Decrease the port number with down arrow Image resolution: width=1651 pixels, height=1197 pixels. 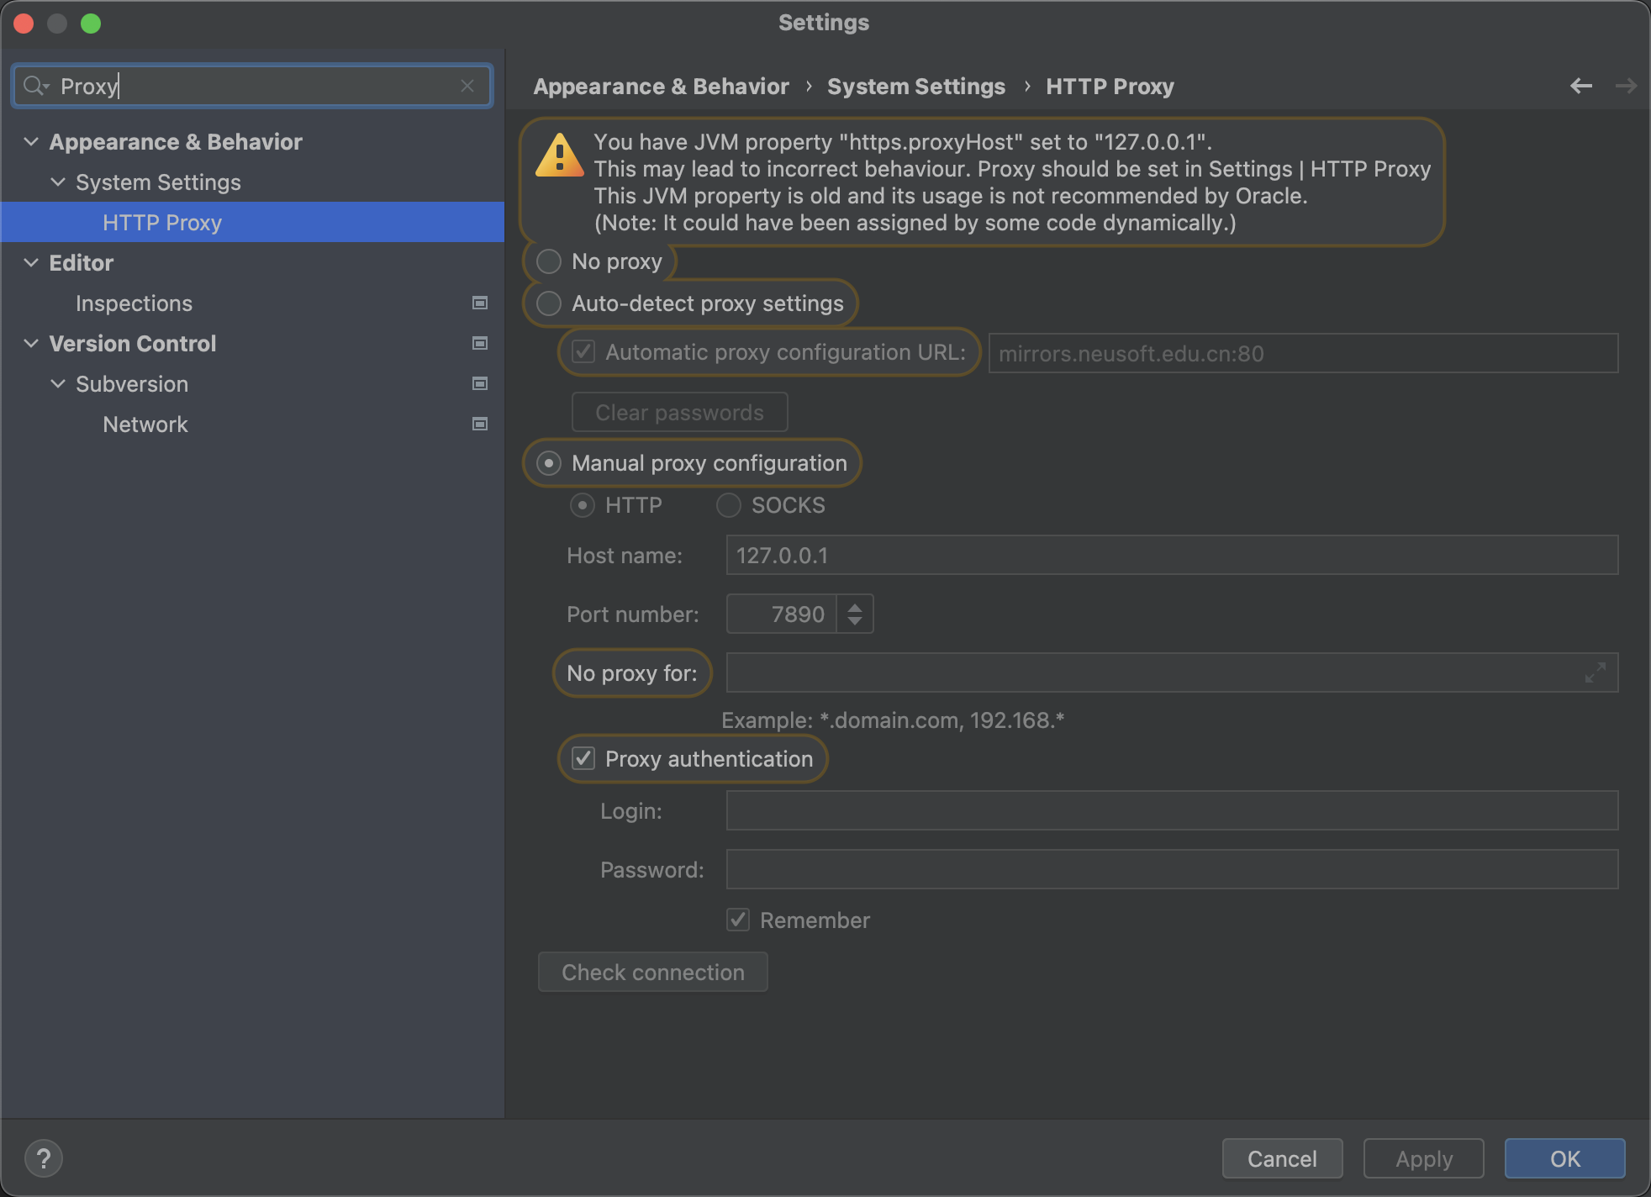tap(855, 621)
